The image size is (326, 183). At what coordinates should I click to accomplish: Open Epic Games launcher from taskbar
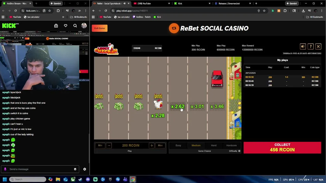(x=110, y=179)
